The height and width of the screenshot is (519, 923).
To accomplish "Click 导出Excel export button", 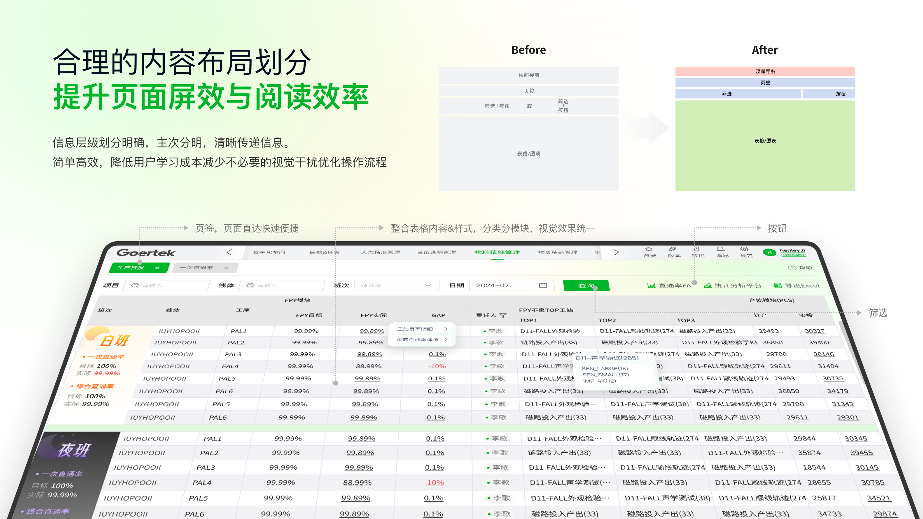I will [796, 285].
